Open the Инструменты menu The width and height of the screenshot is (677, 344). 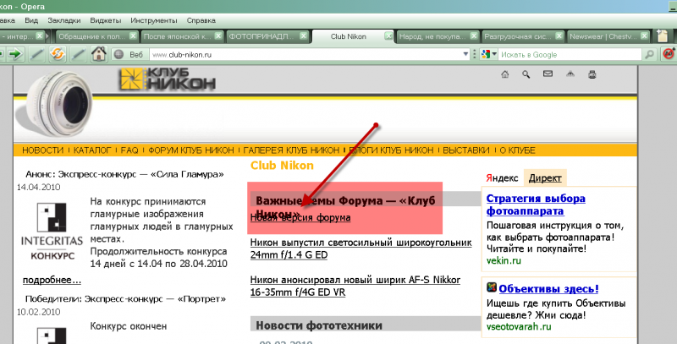coord(154,20)
